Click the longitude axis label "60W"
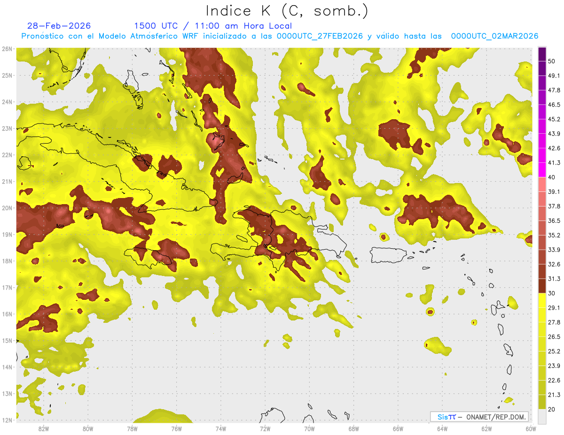 coord(531,429)
